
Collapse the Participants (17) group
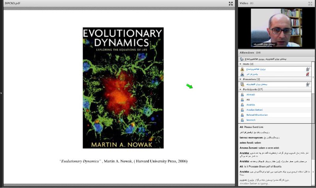[240, 90]
